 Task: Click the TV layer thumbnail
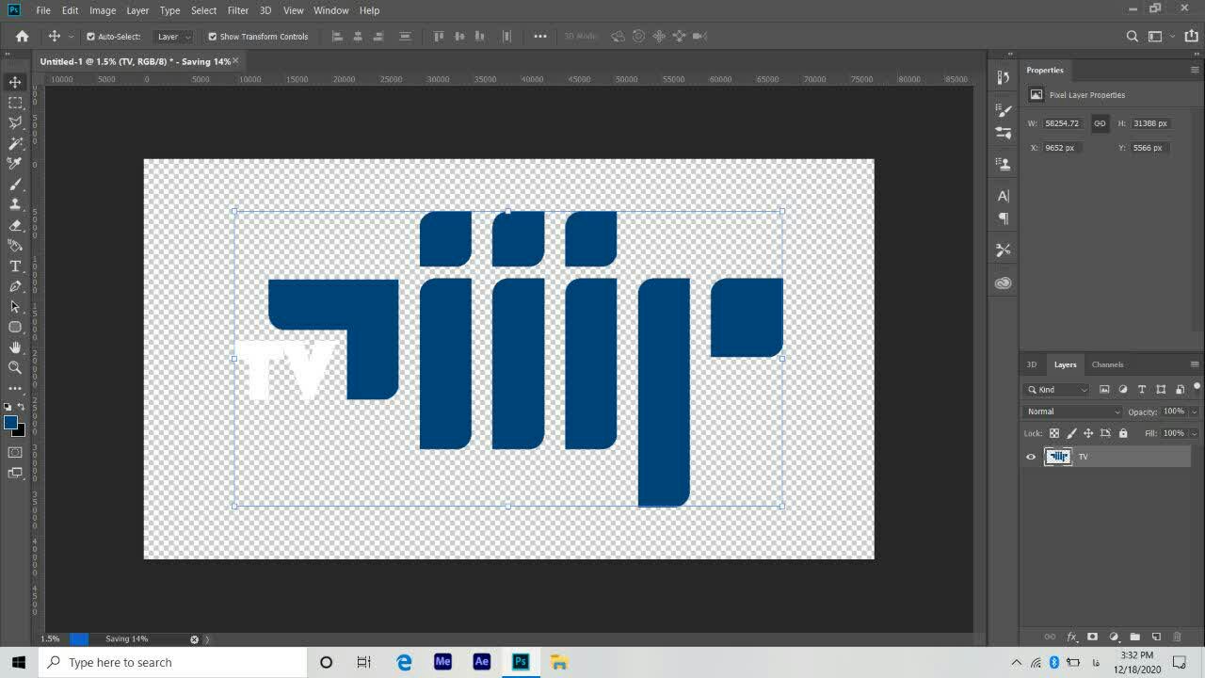click(x=1058, y=457)
